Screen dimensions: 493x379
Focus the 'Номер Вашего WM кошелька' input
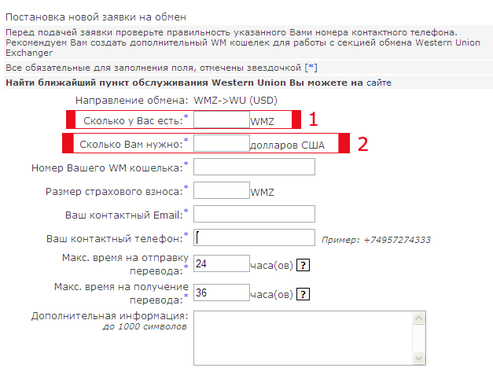(x=254, y=167)
